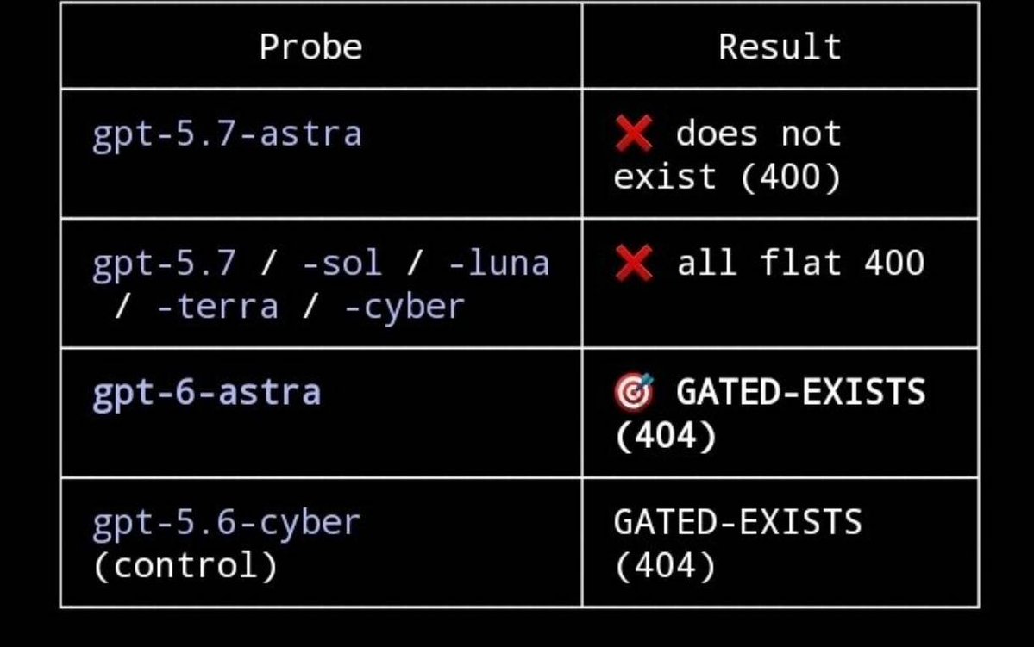This screenshot has width=1034, height=647.
Task: Select the gpt-5.7-astra probe text
Action: click(x=227, y=134)
